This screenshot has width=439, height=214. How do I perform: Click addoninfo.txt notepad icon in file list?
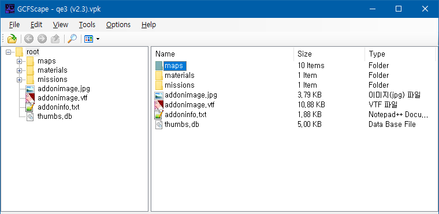coord(159,115)
